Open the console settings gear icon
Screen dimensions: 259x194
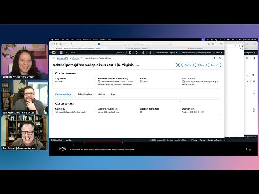[150, 53]
